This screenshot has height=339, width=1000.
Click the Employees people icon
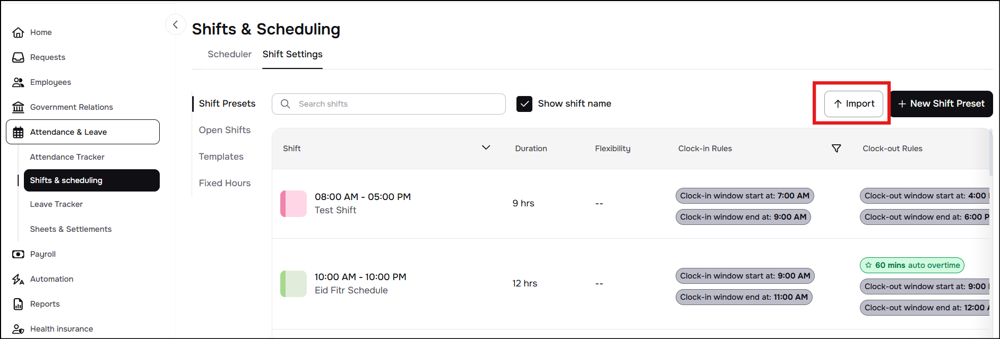tap(18, 82)
